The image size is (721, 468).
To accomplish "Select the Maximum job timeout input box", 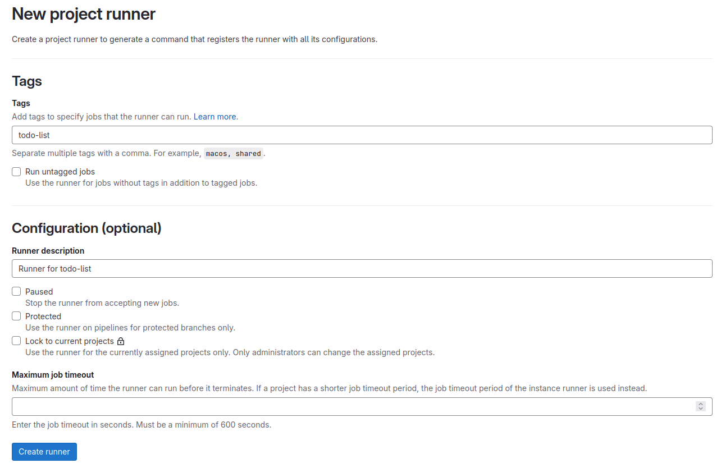I will [362, 407].
